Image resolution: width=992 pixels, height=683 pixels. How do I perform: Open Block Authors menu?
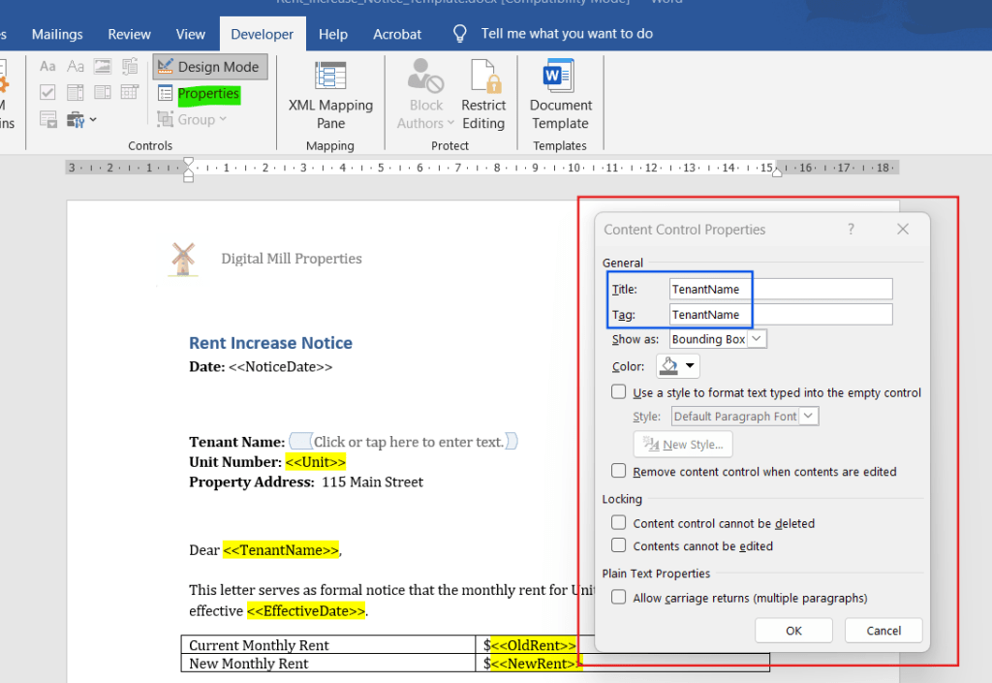(x=425, y=96)
